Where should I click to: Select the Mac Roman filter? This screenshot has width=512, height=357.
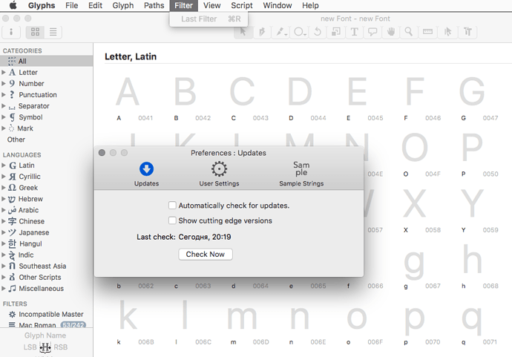tap(46, 324)
